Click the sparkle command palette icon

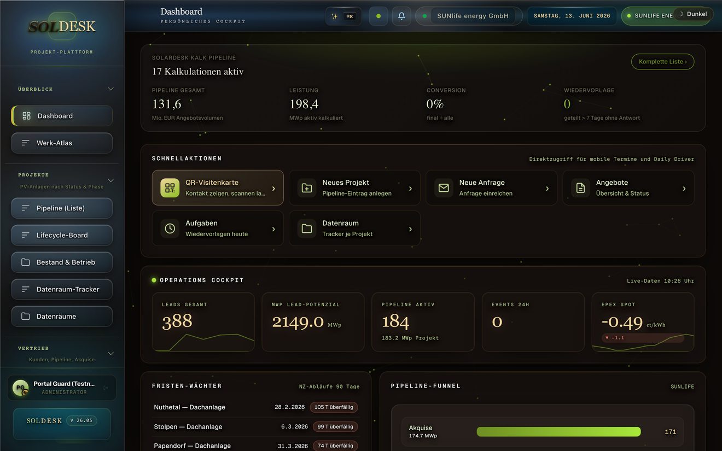(335, 16)
